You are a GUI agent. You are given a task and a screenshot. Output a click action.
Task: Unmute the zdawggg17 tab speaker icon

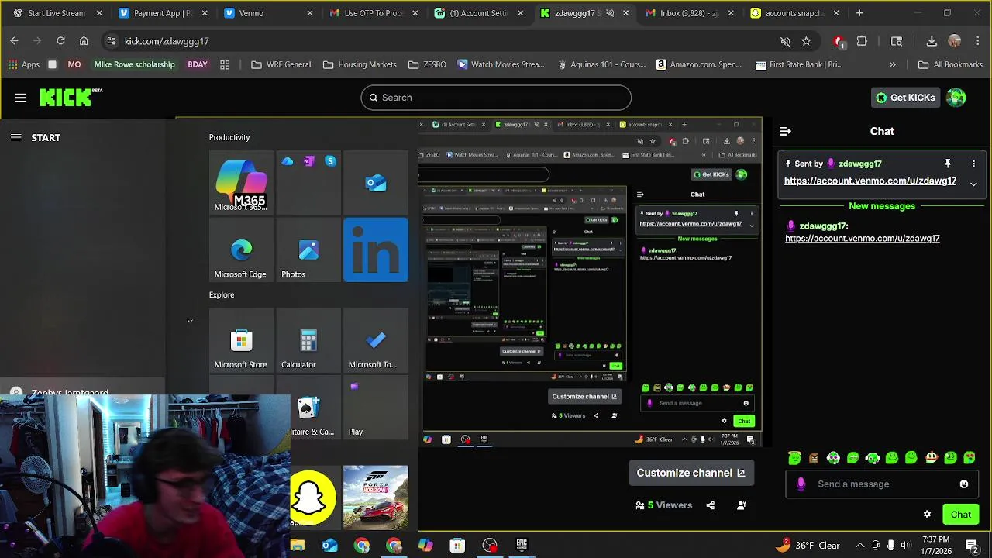[610, 13]
